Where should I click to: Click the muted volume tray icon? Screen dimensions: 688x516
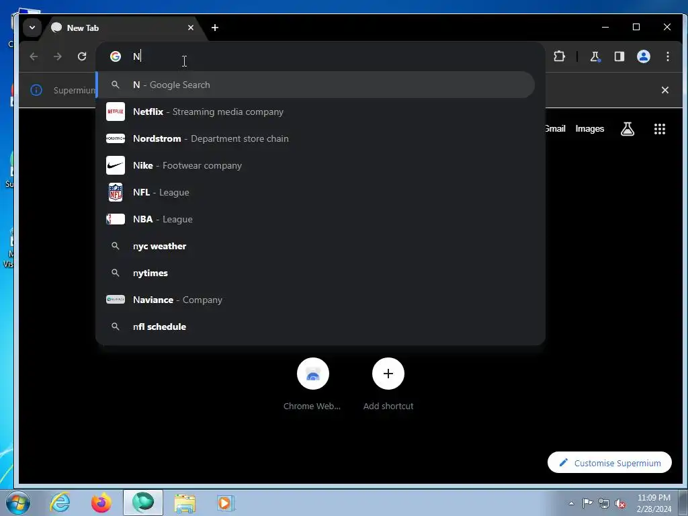(x=620, y=503)
